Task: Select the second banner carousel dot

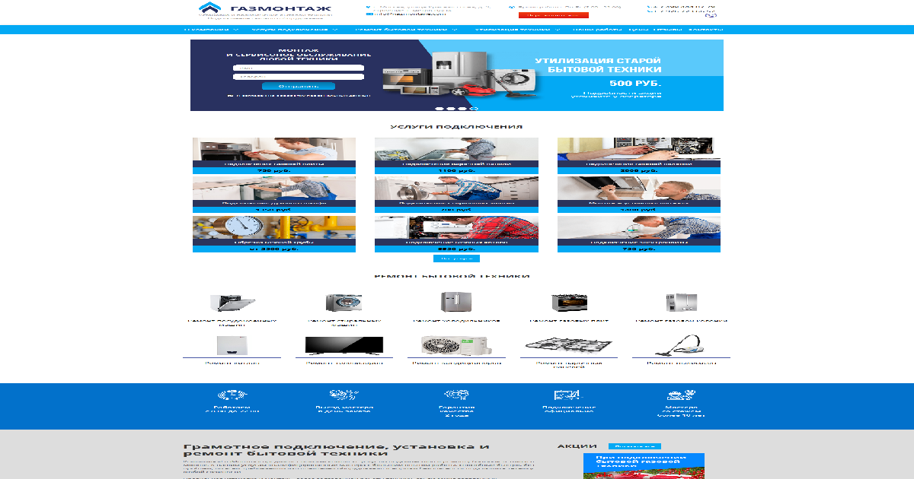Action: [452, 109]
